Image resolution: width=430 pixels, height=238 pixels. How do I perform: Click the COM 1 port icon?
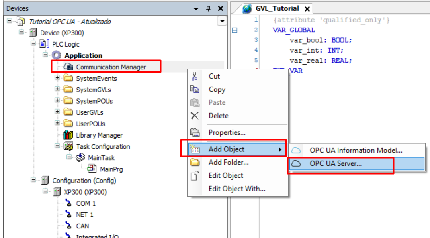pyautogui.click(x=68, y=203)
